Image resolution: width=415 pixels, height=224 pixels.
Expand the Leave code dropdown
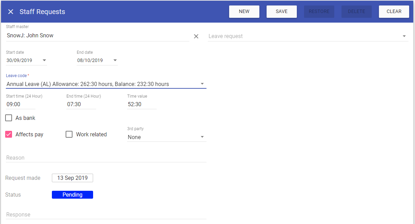202,84
